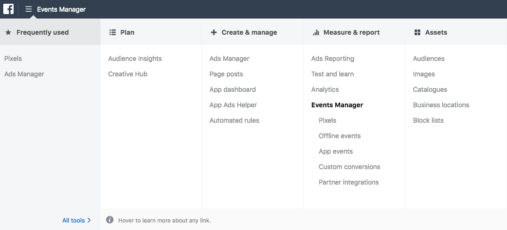This screenshot has height=230, width=507.
Task: Click the bar chart icon beside Measure & report
Action: (x=316, y=32)
